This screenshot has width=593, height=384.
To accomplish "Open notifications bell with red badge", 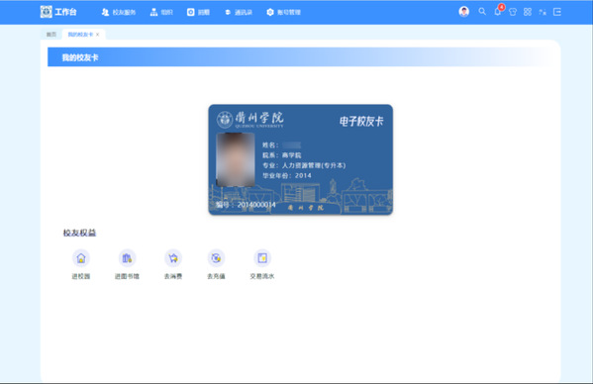I will coord(498,11).
